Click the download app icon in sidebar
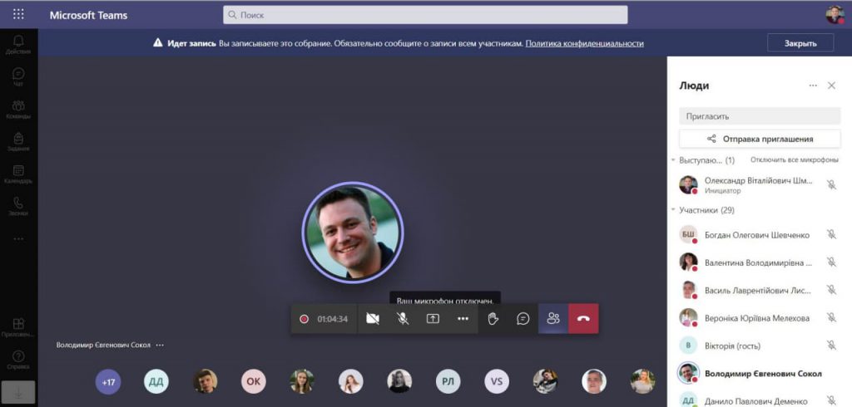Image resolution: width=852 pixels, height=407 pixels. coord(18,392)
